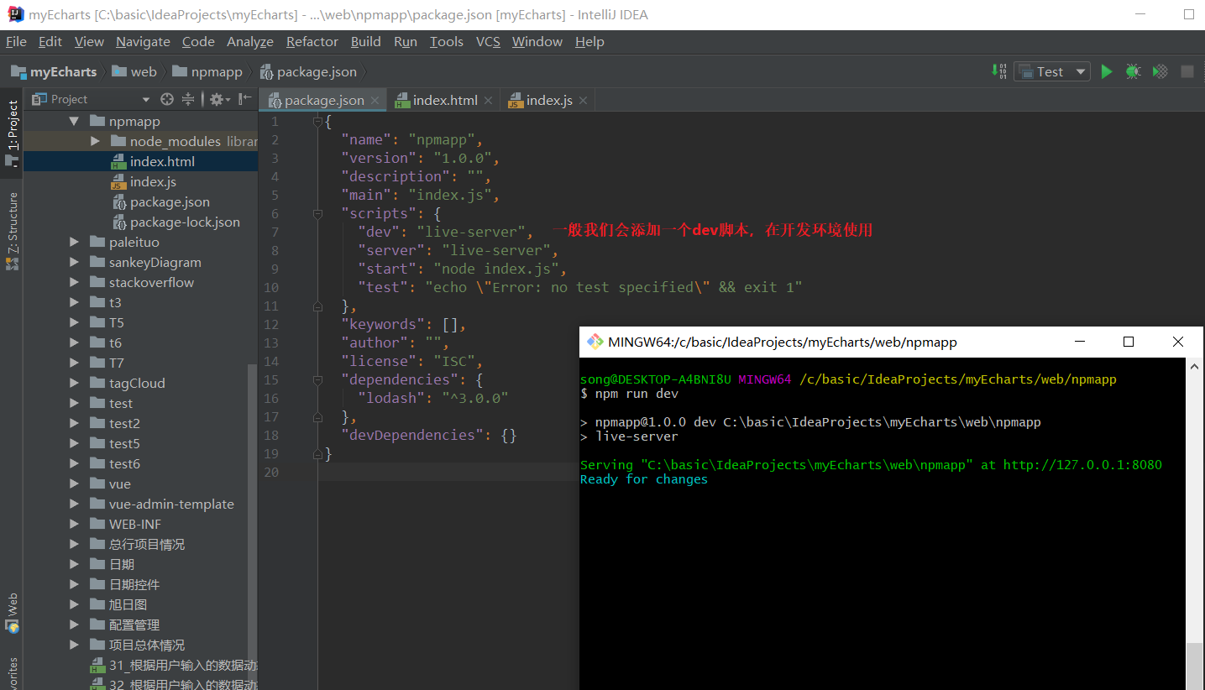Fold the dependencies block on line 15
The height and width of the screenshot is (690, 1205).
tap(317, 379)
